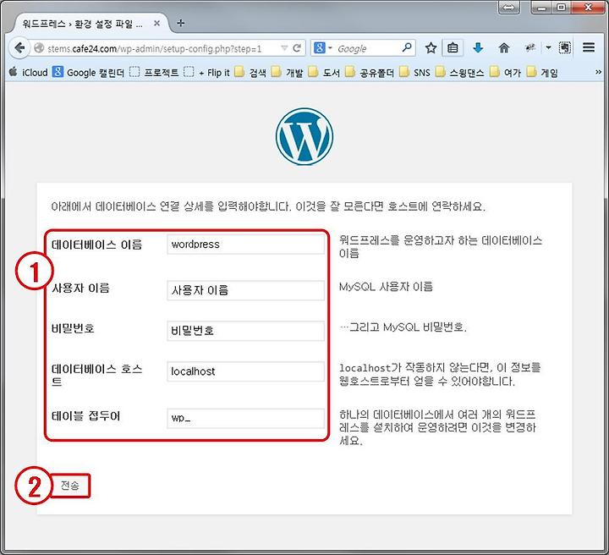Submit the form with the 전송 button
The height and width of the screenshot is (555, 609).
[x=70, y=486]
